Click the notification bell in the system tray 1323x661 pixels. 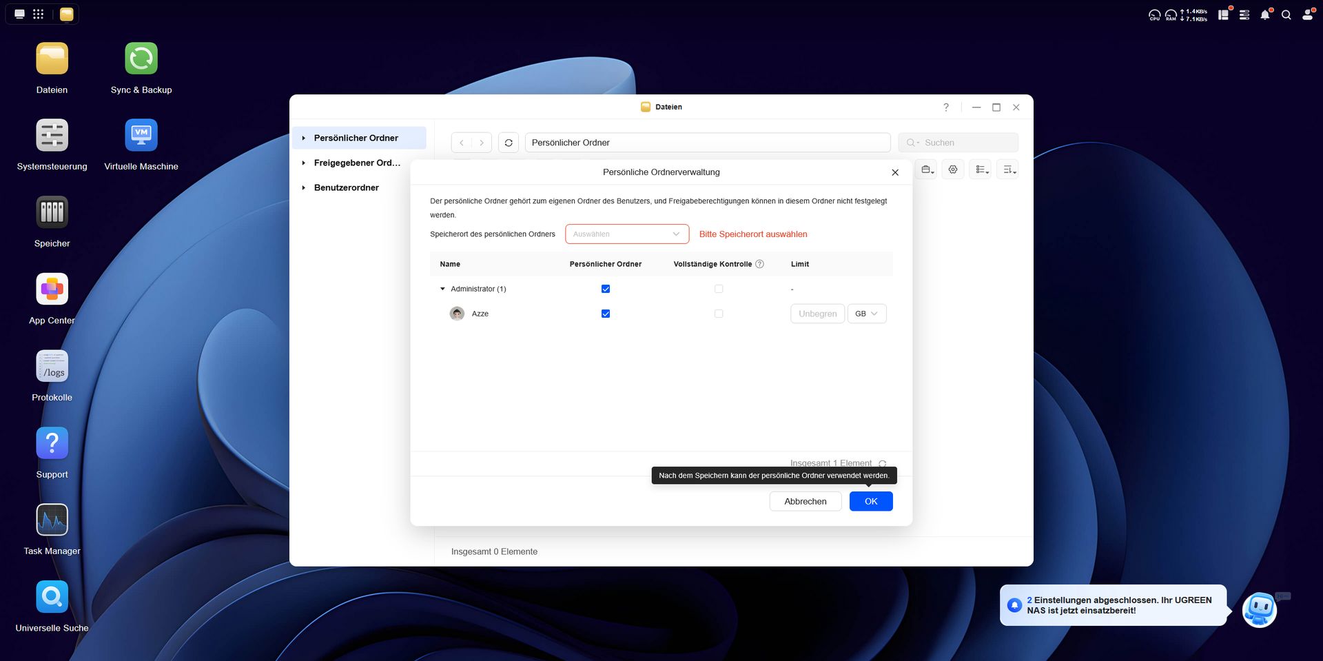point(1265,14)
